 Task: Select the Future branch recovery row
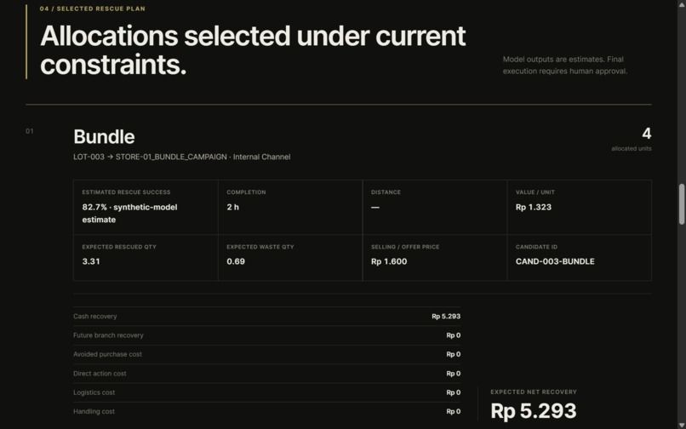click(x=267, y=335)
